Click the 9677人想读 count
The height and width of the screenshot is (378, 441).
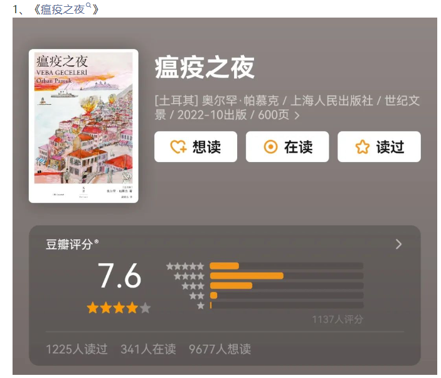tap(220, 349)
